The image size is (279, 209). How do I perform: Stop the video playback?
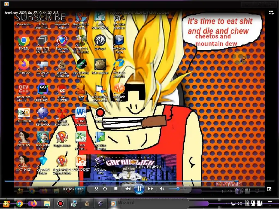[x=116, y=189]
